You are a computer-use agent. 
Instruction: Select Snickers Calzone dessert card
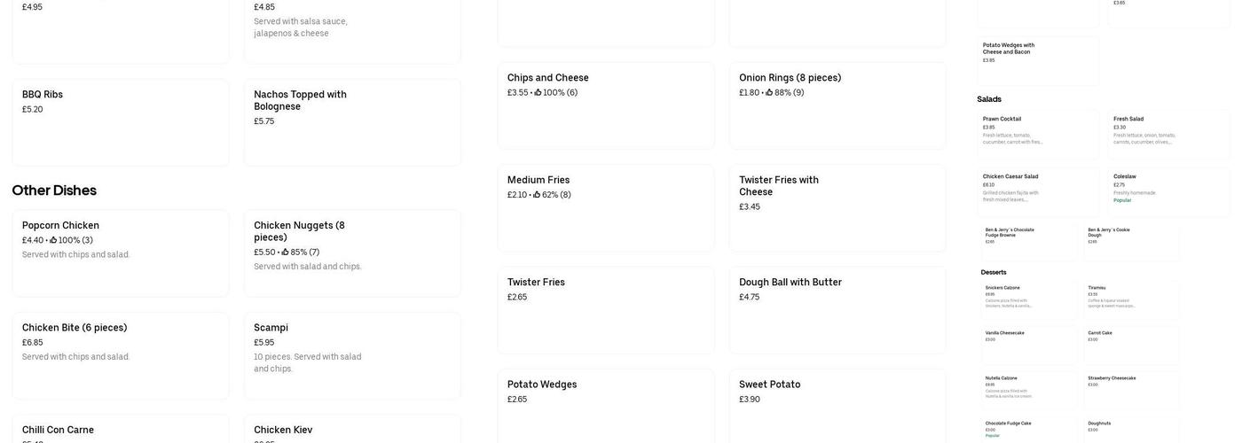tap(1029, 299)
